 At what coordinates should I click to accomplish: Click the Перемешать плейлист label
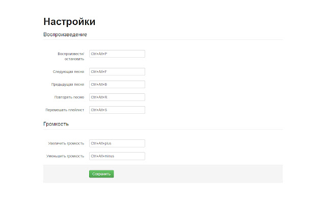pyautogui.click(x=65, y=110)
